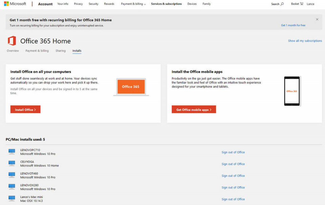The height and width of the screenshot is (205, 325).
Task: Click the Microsoft logo
Action: [15, 4]
